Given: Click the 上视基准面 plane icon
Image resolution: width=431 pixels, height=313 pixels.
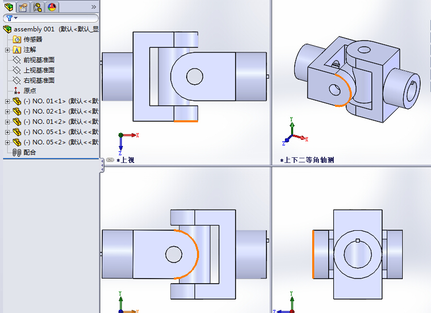Looking at the screenshot, I should (17, 70).
